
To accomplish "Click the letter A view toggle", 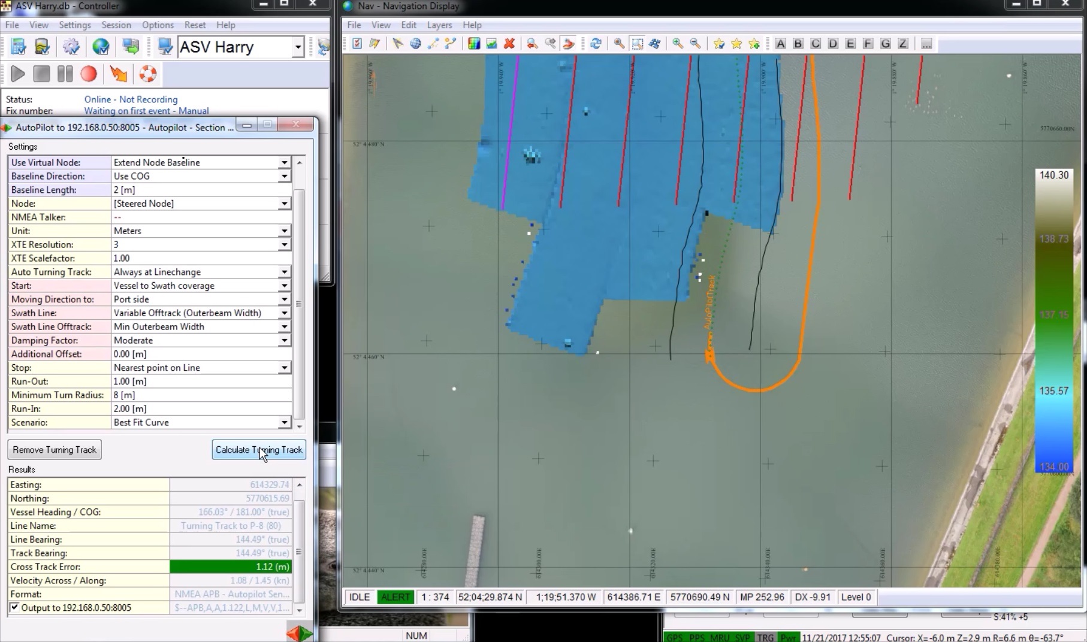I will pos(780,44).
